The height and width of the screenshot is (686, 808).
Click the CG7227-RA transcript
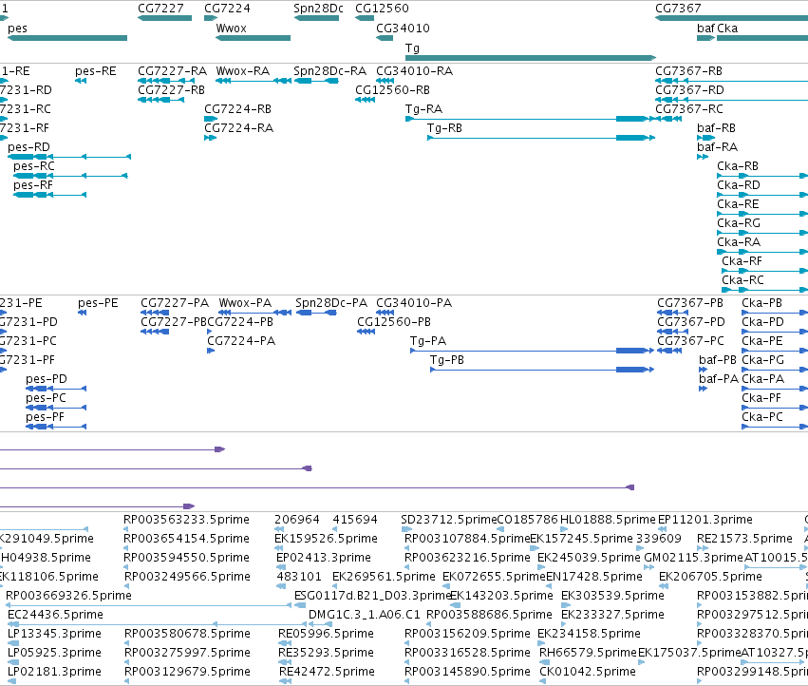[166, 81]
